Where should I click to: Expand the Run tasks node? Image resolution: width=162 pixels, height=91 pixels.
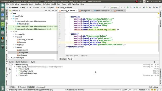pos(17,75)
